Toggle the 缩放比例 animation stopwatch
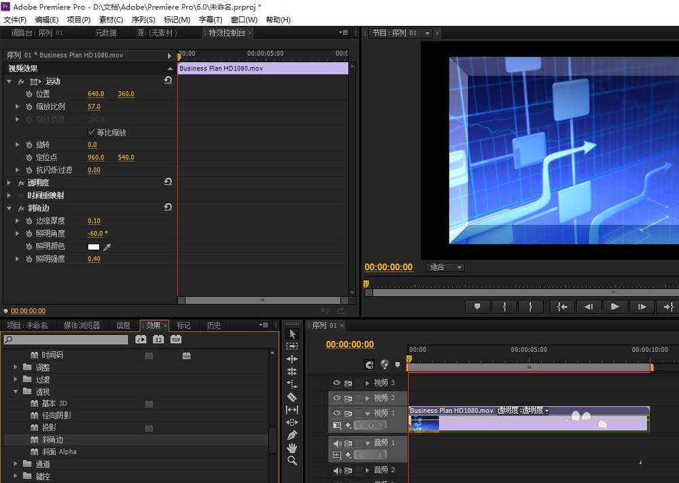This screenshot has width=679, height=483. [x=29, y=107]
